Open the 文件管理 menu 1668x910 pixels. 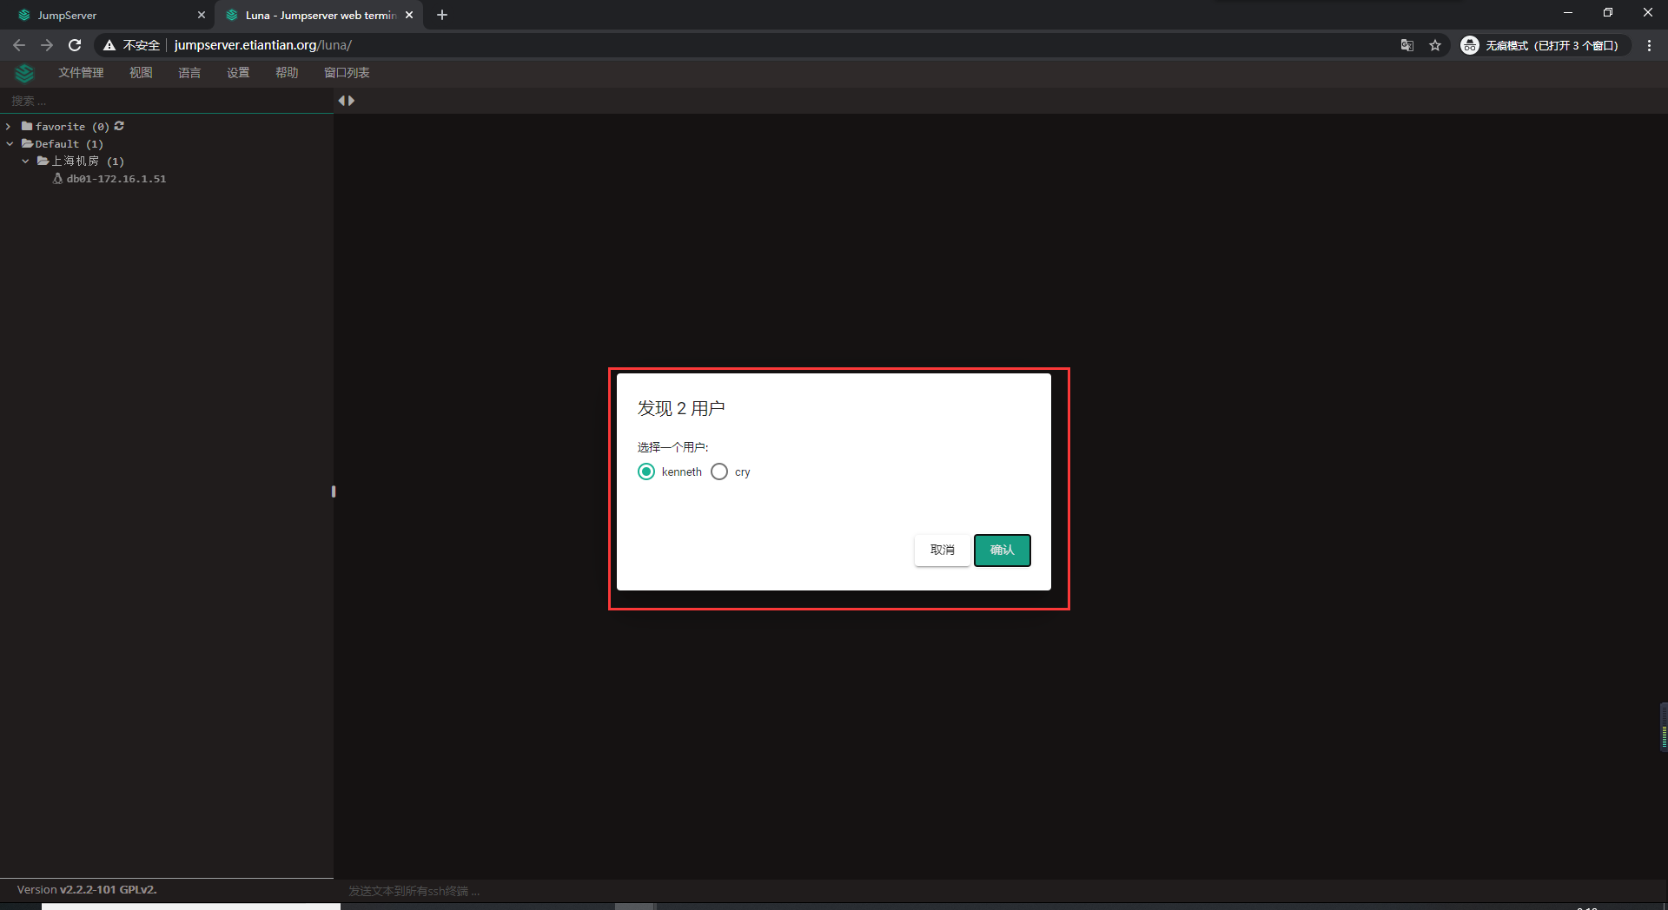pos(81,73)
